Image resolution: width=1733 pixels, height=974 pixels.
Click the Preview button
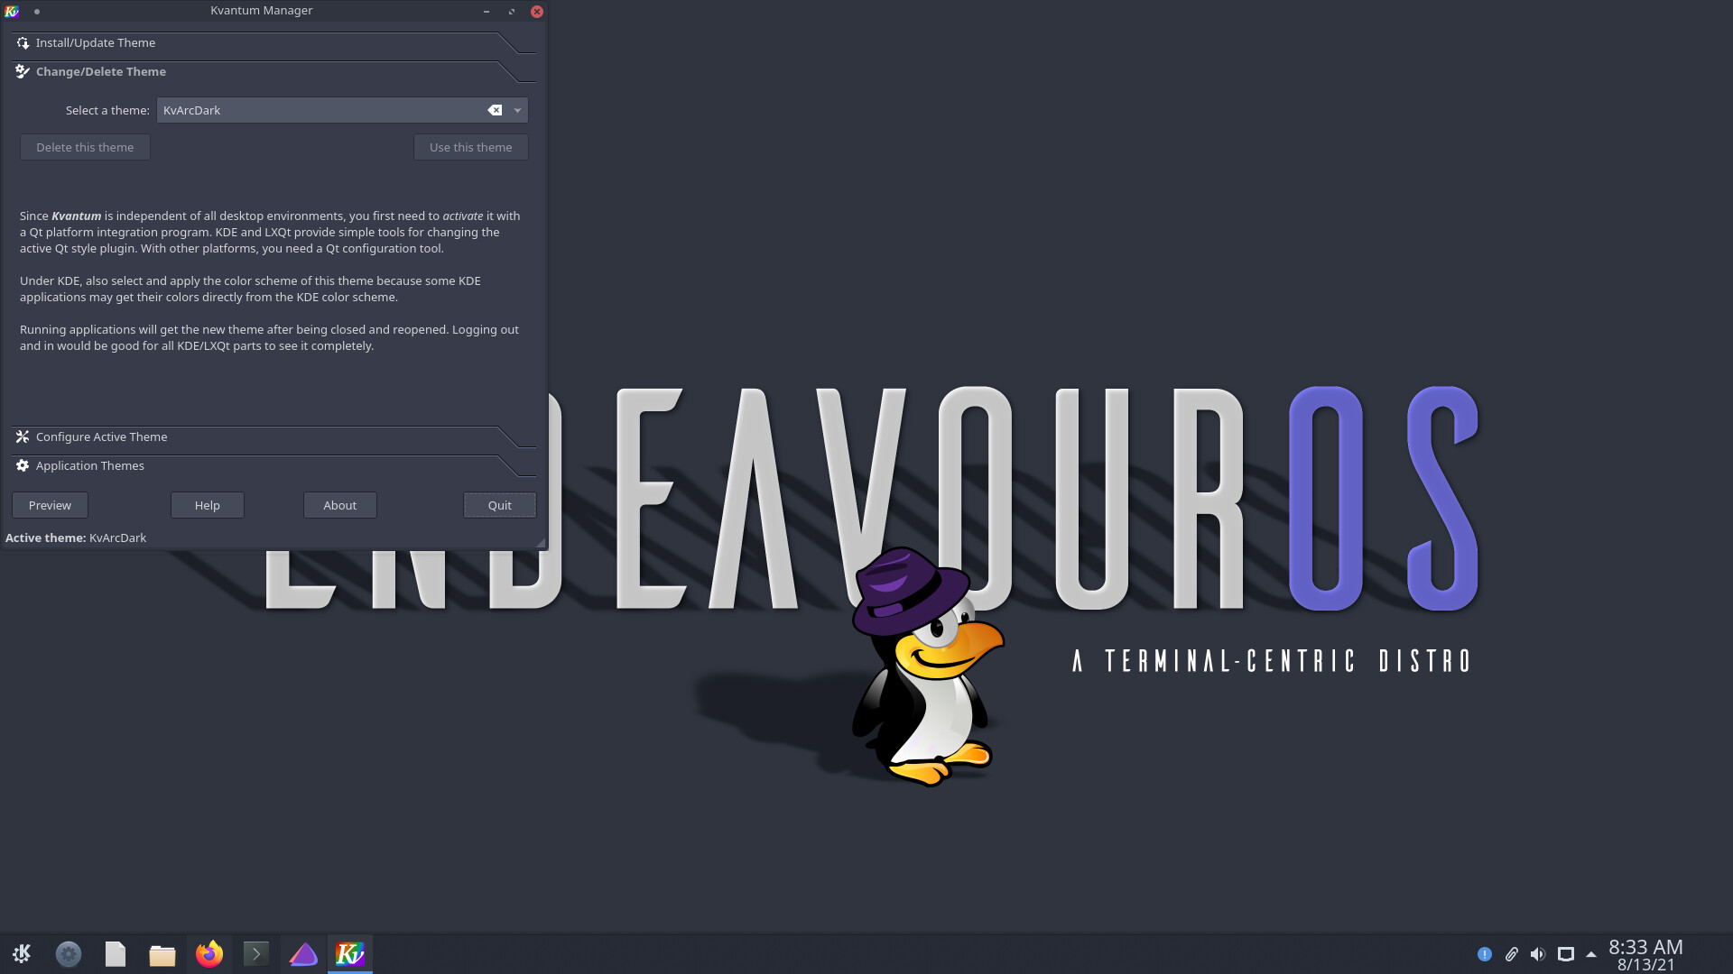[x=50, y=505]
